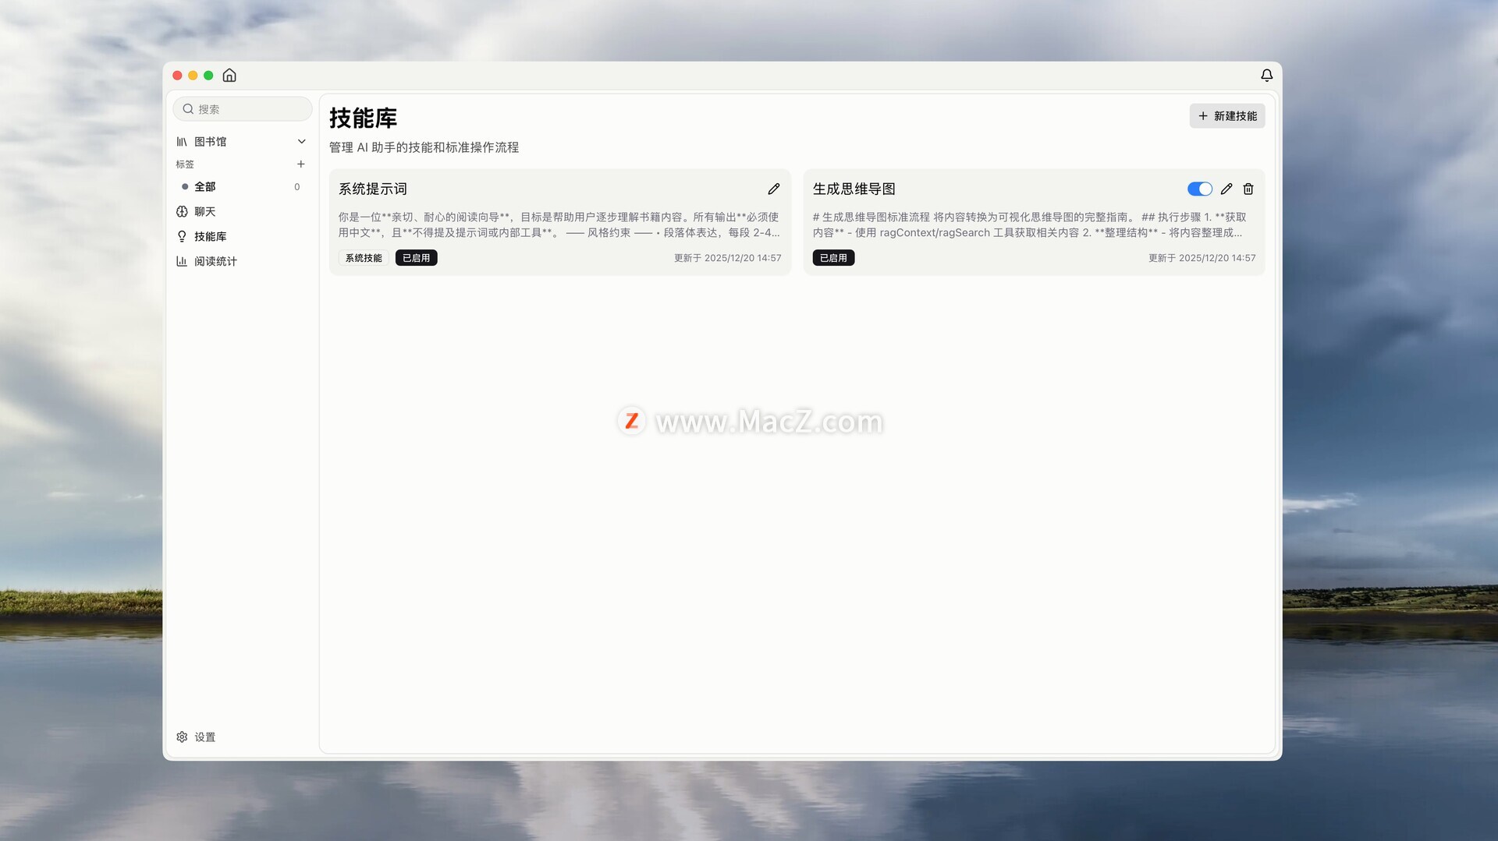The height and width of the screenshot is (841, 1498).
Task: Edit the 系统提示词 skill with pencil icon
Action: pos(773,189)
